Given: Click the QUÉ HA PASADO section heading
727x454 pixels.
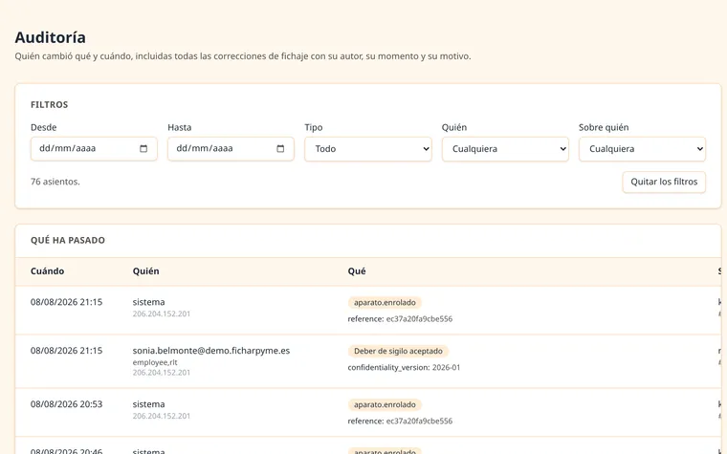Looking at the screenshot, I should point(68,241).
